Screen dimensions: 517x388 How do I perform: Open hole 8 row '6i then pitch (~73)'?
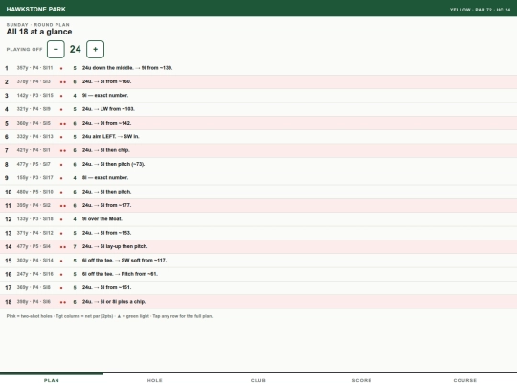click(x=258, y=164)
